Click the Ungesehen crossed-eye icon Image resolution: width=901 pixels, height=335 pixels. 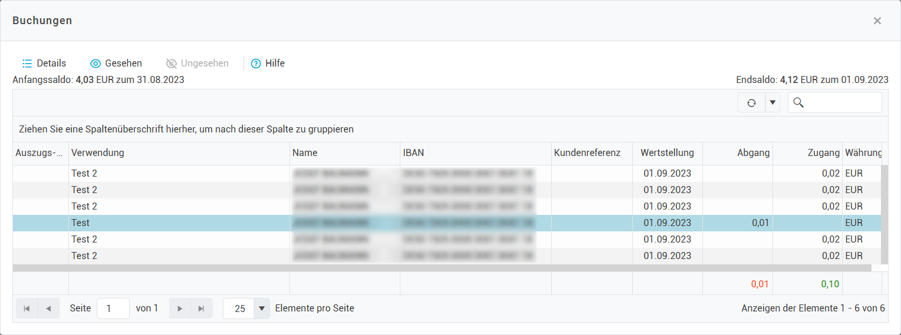tap(172, 64)
